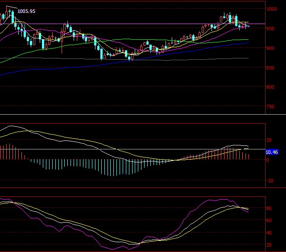Image resolution: width=286 pixels, height=252 pixels.
Task: Click the MACD axis label -20
Action: pos(270,181)
